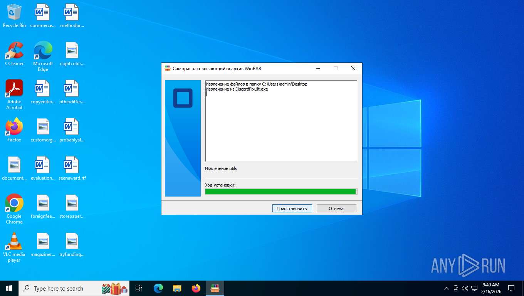
Task: Select the copyeditio Word document icon
Action: pos(43,92)
